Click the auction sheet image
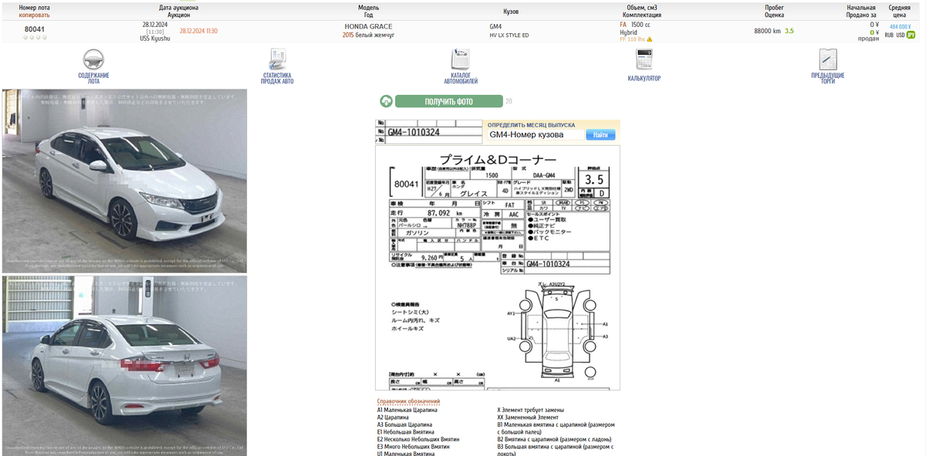 [x=498, y=268]
